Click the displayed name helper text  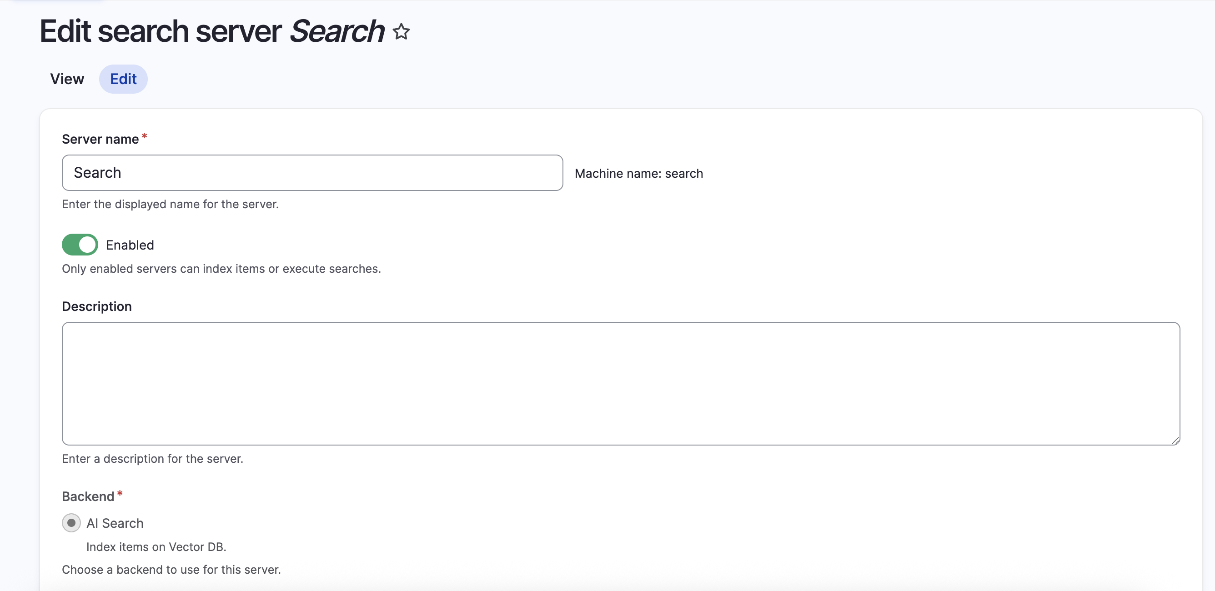pyautogui.click(x=170, y=204)
